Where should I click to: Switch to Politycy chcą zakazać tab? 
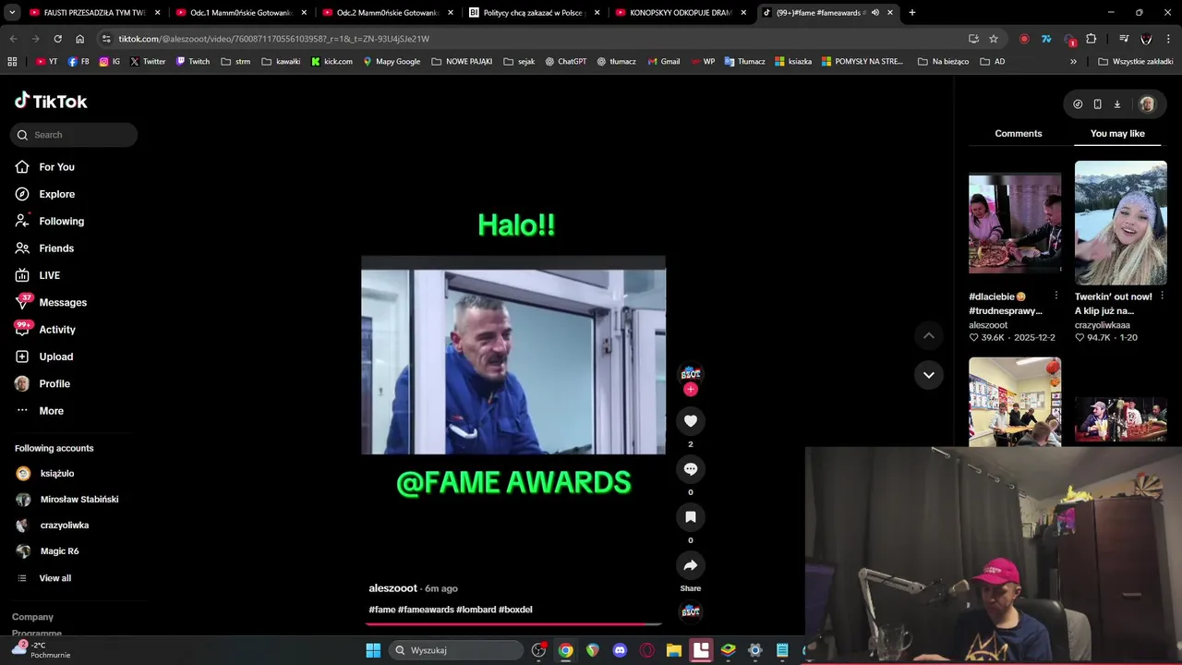(x=534, y=13)
